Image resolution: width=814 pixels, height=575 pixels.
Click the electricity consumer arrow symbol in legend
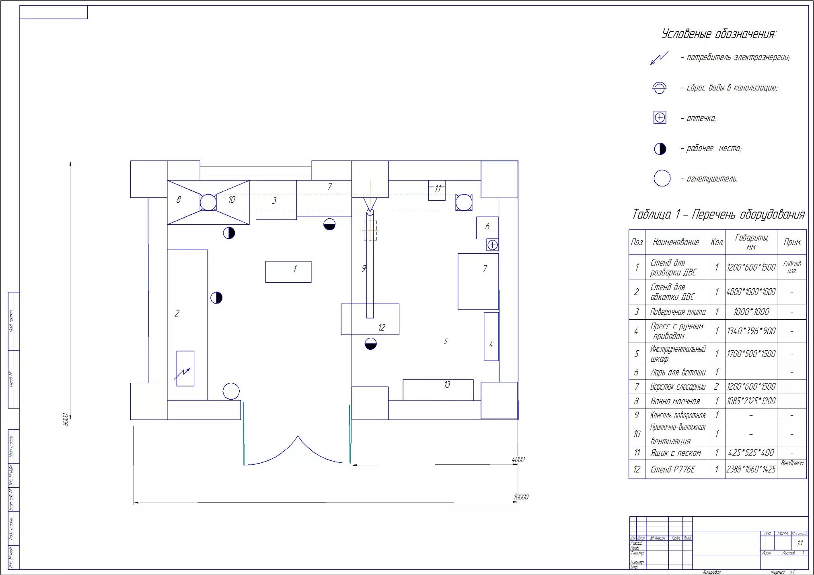(x=660, y=58)
